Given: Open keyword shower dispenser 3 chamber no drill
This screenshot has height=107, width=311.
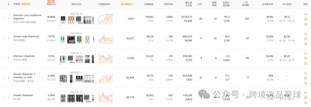Looking at the screenshot, I should 24,76.
